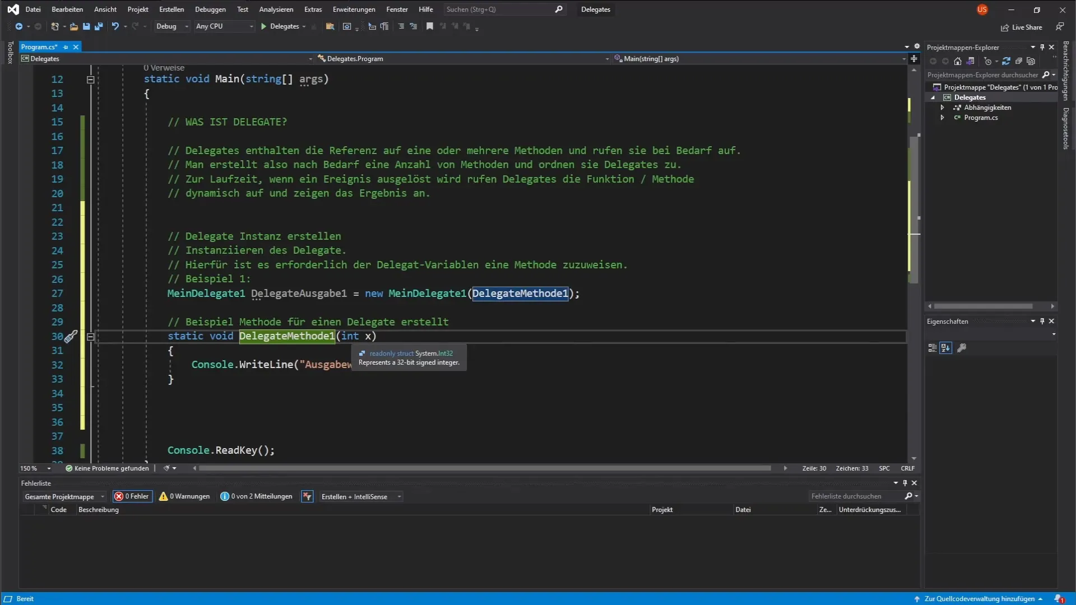
Task: Click the split editor icon above scrollbar
Action: point(914,59)
